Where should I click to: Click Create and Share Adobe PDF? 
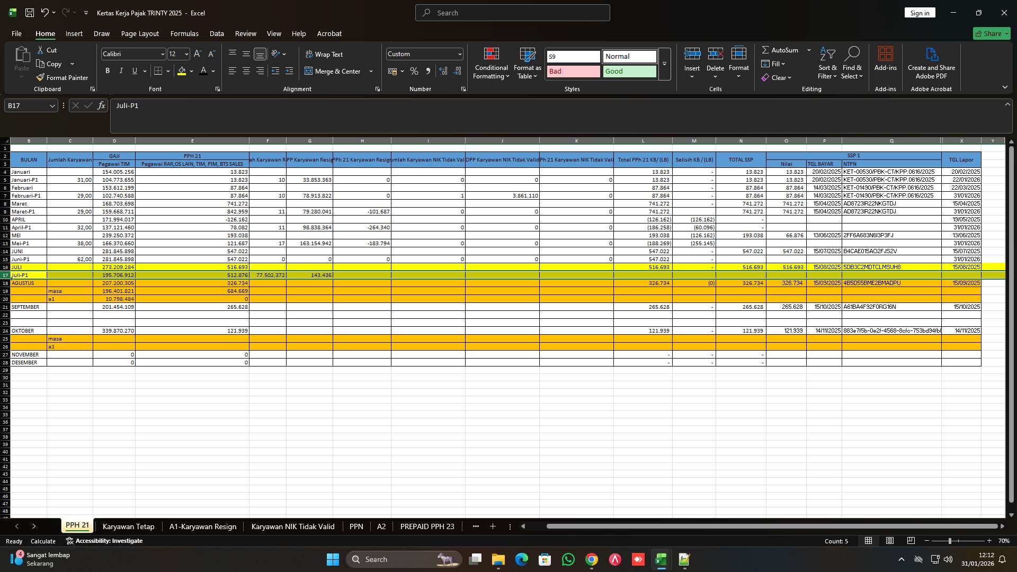point(931,63)
